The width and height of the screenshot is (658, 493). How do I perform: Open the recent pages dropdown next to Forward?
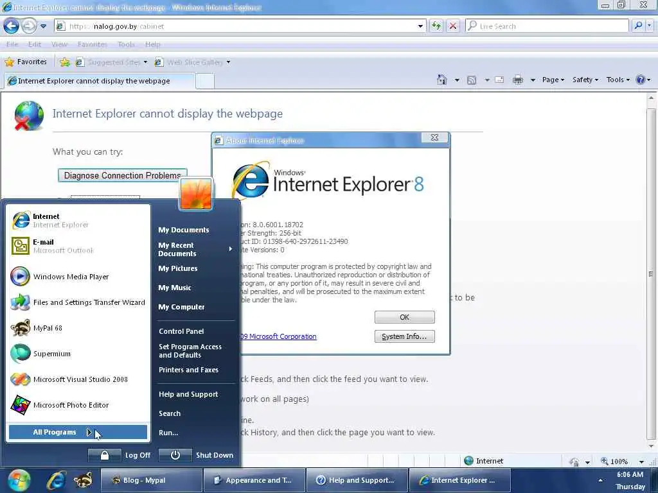(43, 26)
